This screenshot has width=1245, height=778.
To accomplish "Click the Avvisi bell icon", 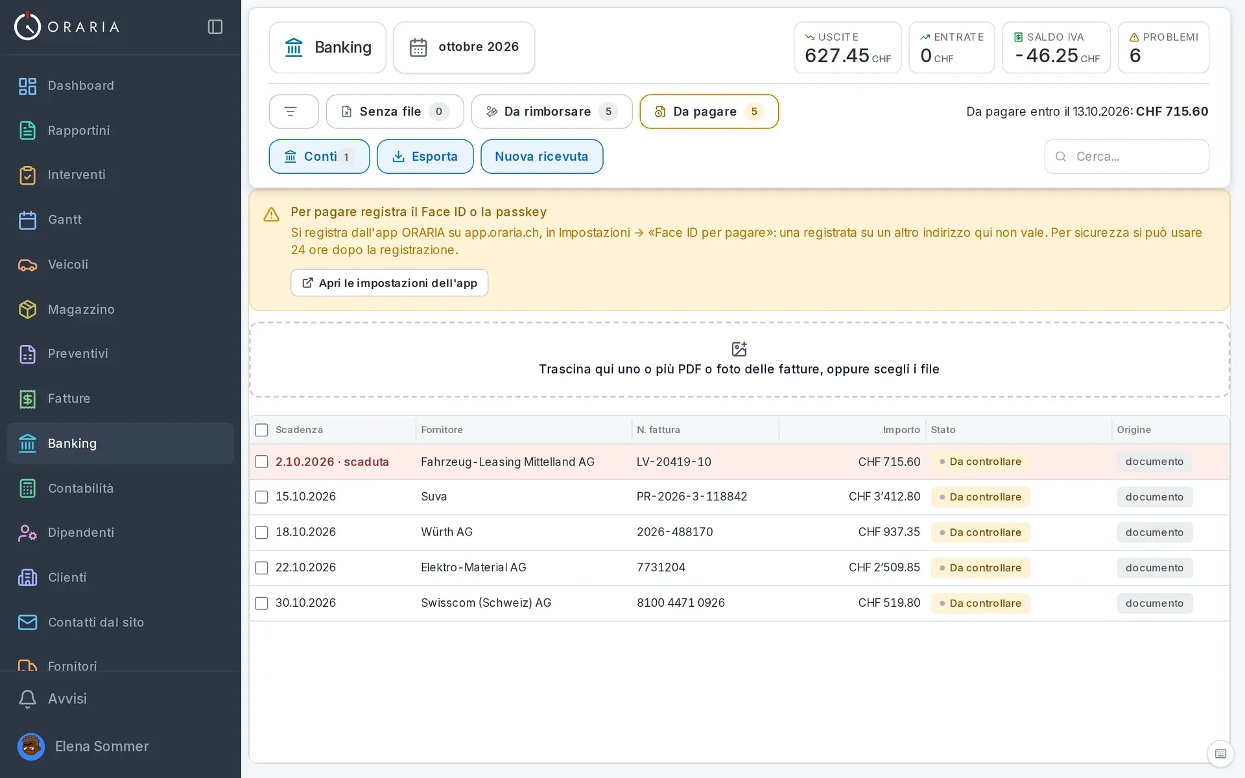I will pyautogui.click(x=27, y=698).
